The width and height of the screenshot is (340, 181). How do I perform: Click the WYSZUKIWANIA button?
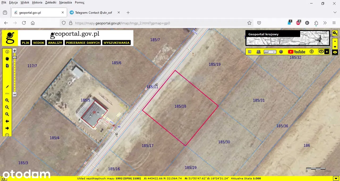pyautogui.click(x=116, y=43)
